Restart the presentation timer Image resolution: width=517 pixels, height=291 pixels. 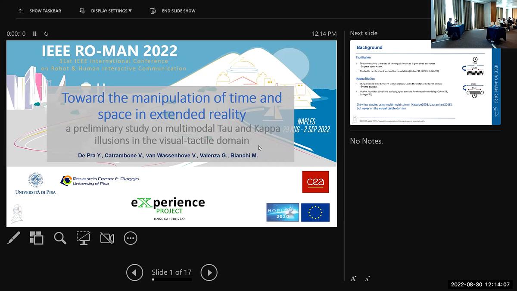click(x=46, y=34)
